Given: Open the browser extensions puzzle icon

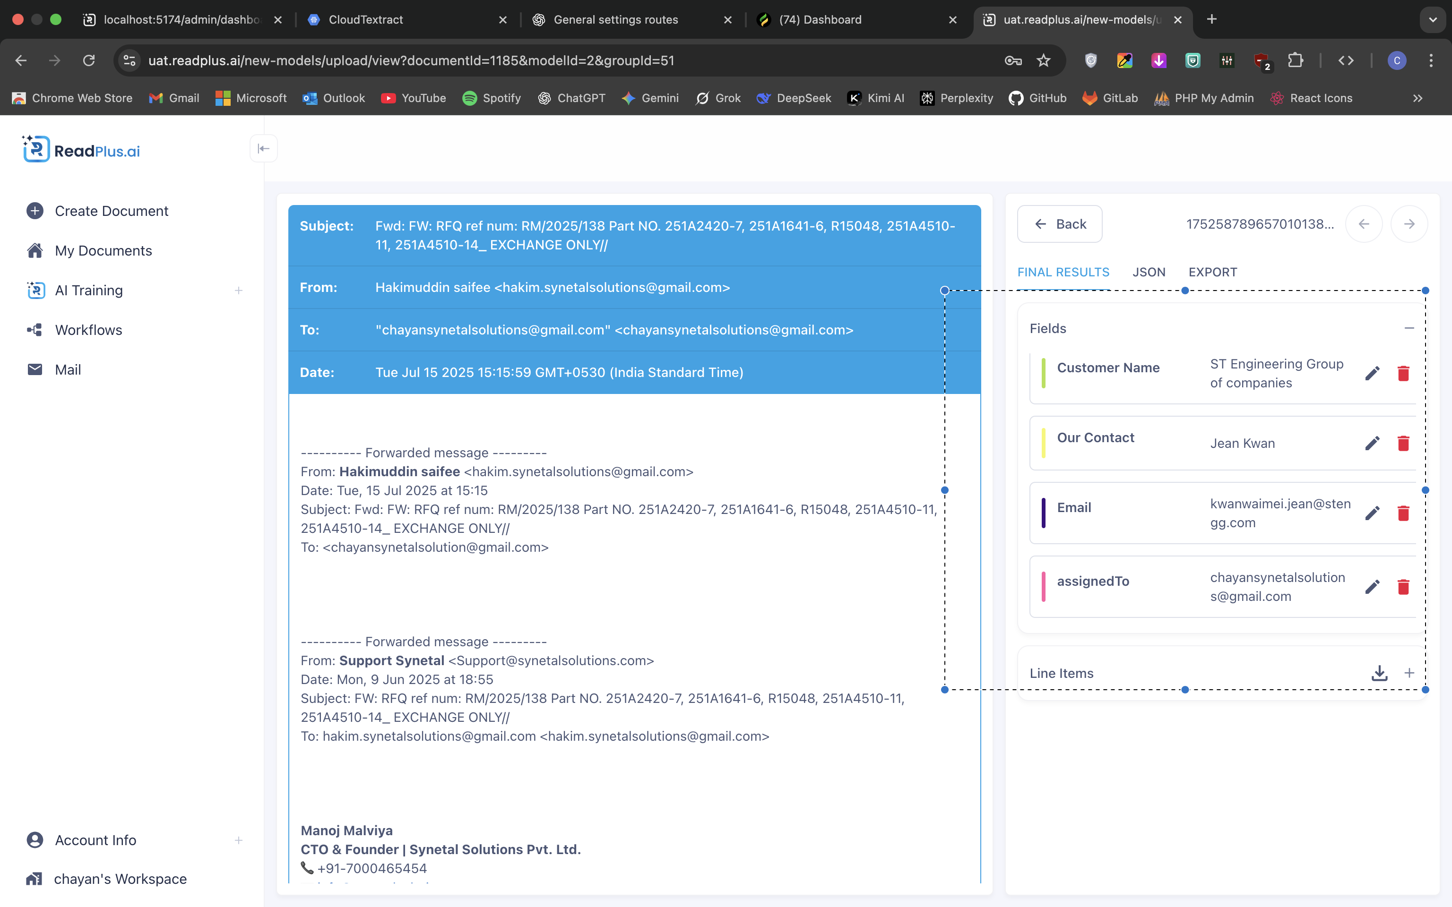Looking at the screenshot, I should (x=1296, y=60).
